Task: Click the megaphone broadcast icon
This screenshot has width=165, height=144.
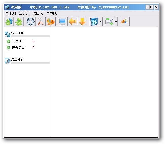Action: pyautogui.click(x=125, y=22)
